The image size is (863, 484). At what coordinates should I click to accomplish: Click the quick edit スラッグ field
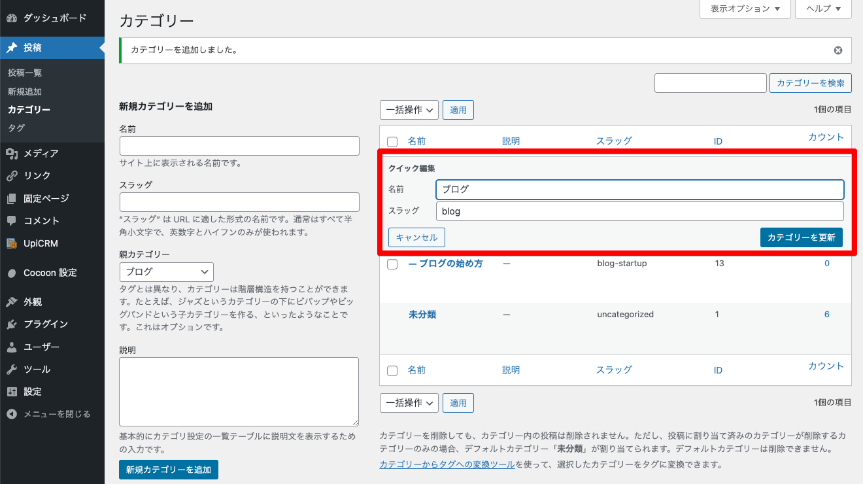pyautogui.click(x=639, y=211)
